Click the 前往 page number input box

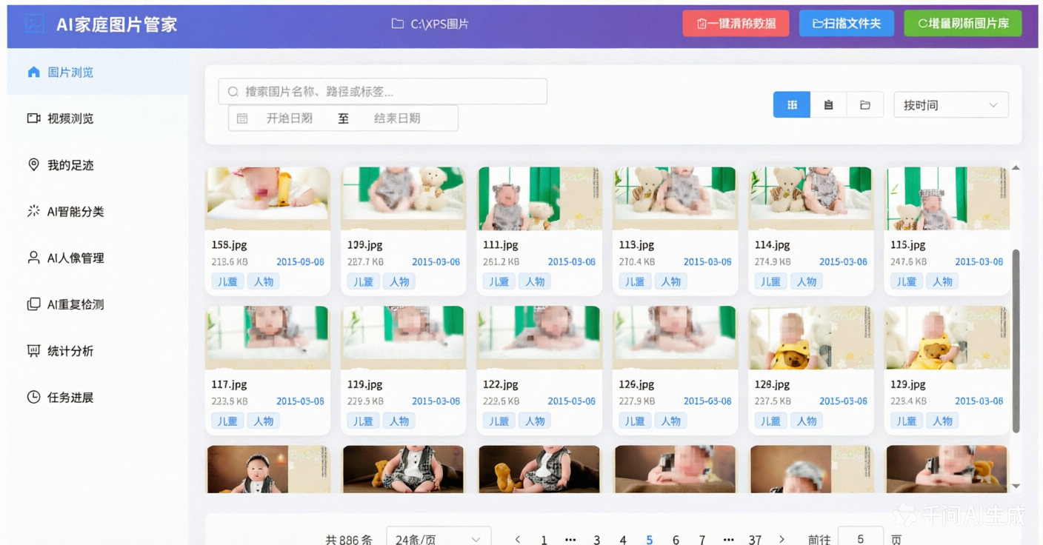[x=860, y=538]
